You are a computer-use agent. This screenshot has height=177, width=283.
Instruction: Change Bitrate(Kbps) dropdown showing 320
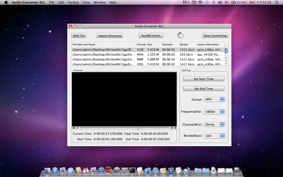[x=214, y=136]
